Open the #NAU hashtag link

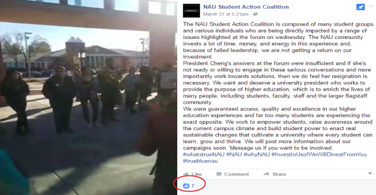(x=234, y=155)
